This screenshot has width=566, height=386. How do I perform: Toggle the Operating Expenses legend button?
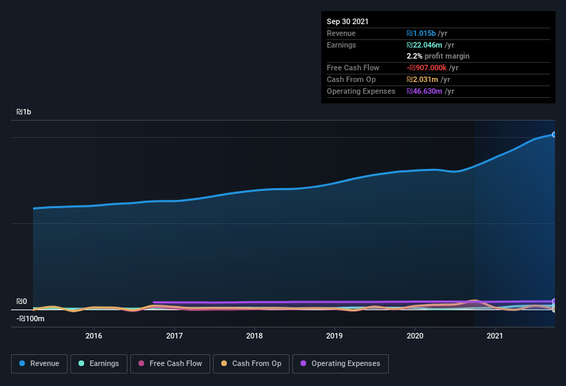341,364
